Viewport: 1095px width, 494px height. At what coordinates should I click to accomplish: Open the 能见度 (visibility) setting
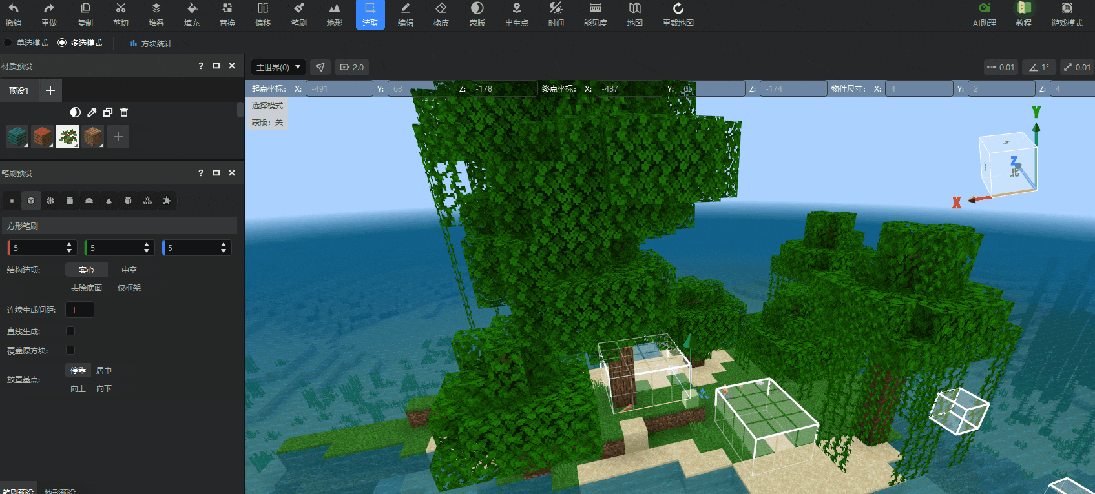[x=596, y=14]
